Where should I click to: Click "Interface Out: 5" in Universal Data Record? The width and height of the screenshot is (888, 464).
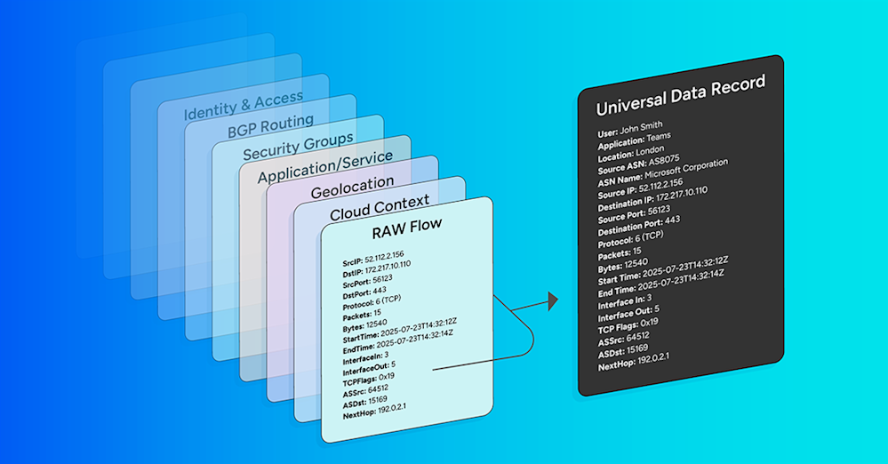628,313
